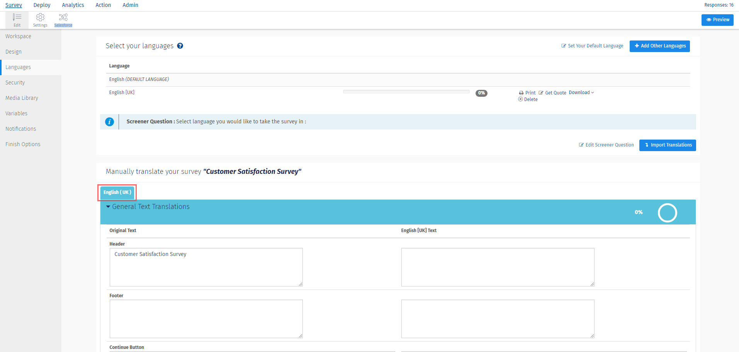Expand the Download dropdown

[581, 93]
